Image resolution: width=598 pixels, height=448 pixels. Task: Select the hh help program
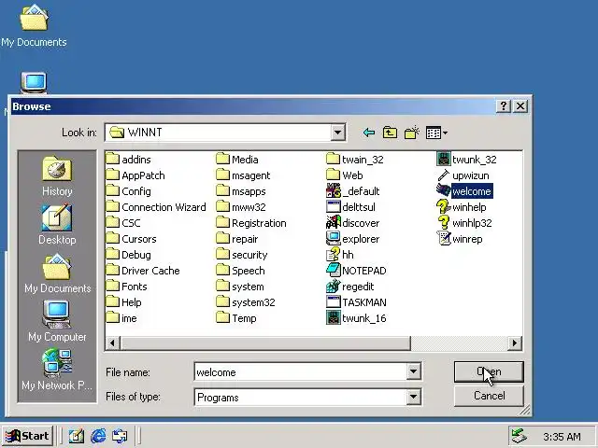(340, 255)
